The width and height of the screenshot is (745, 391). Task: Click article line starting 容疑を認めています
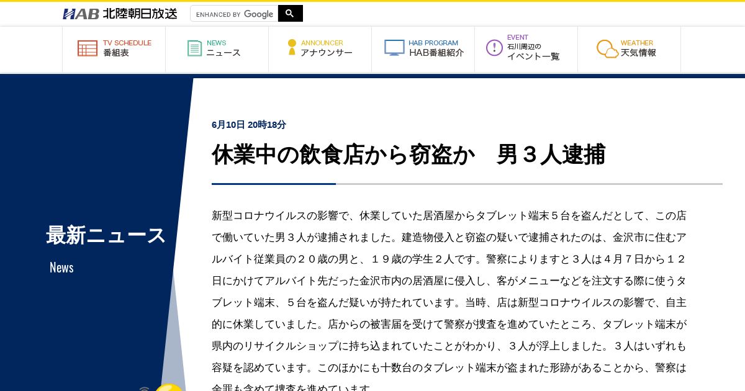(x=449, y=368)
